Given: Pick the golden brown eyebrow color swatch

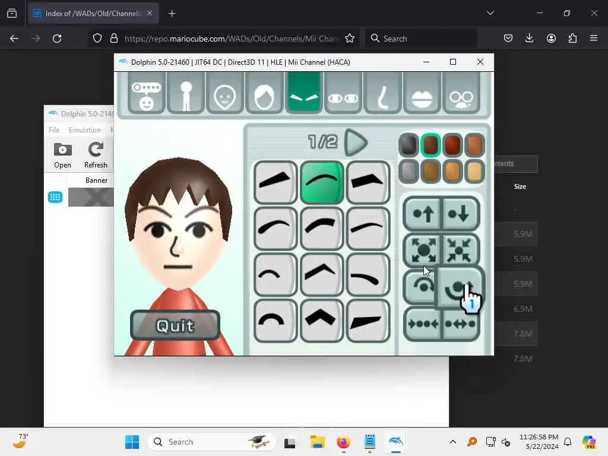Looking at the screenshot, I should coord(430,171).
